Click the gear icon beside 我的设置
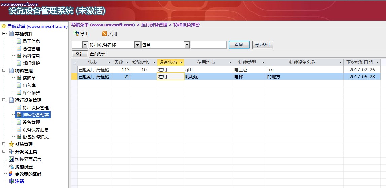Image resolution: width=386 pixels, height=188 pixels. click(x=11, y=167)
